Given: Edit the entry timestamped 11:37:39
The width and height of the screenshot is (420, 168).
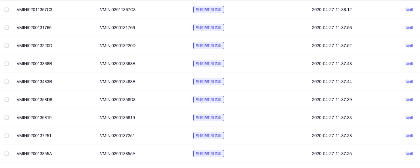Looking at the screenshot, I should click(409, 100).
